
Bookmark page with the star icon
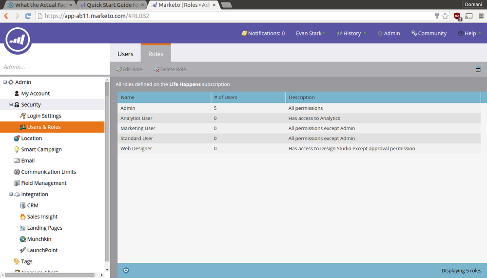[445, 16]
